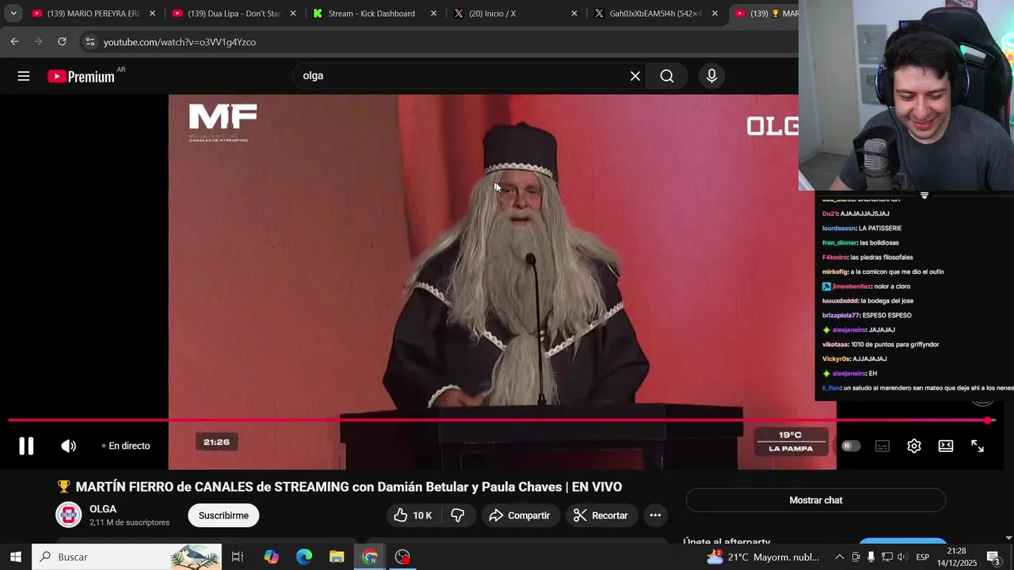Screen dimensions: 1014x570
Task: Run search with magnifier button
Action: pyautogui.click(x=667, y=76)
